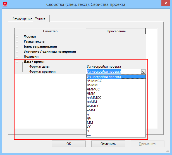Expand the Позиция property group
The height and width of the screenshot is (155, 172).
(17, 56)
